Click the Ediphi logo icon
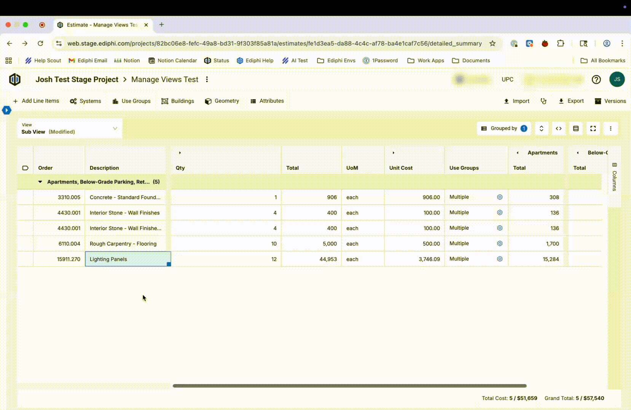 pos(15,79)
